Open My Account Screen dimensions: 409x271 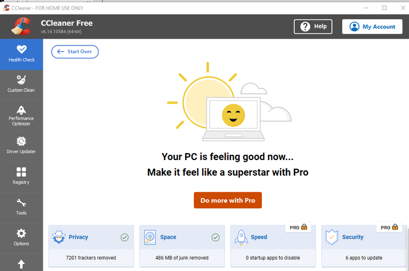pos(372,27)
